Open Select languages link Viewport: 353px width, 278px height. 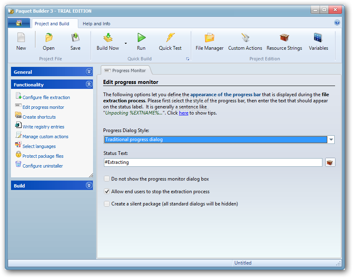tap(39, 146)
